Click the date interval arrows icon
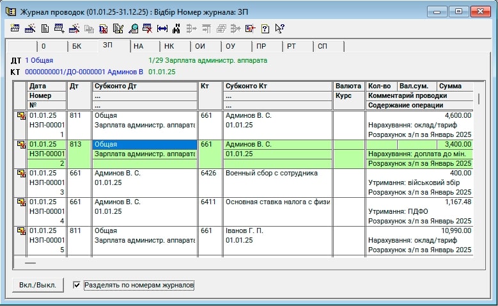The image size is (498, 306). tap(162, 28)
